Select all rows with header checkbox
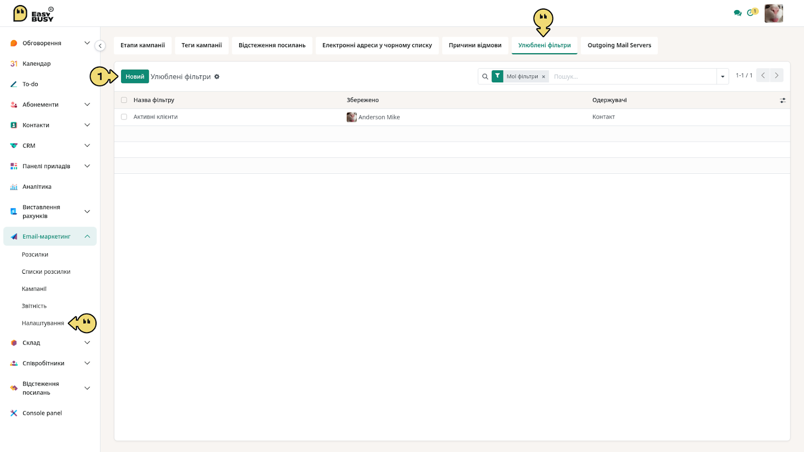 124,100
